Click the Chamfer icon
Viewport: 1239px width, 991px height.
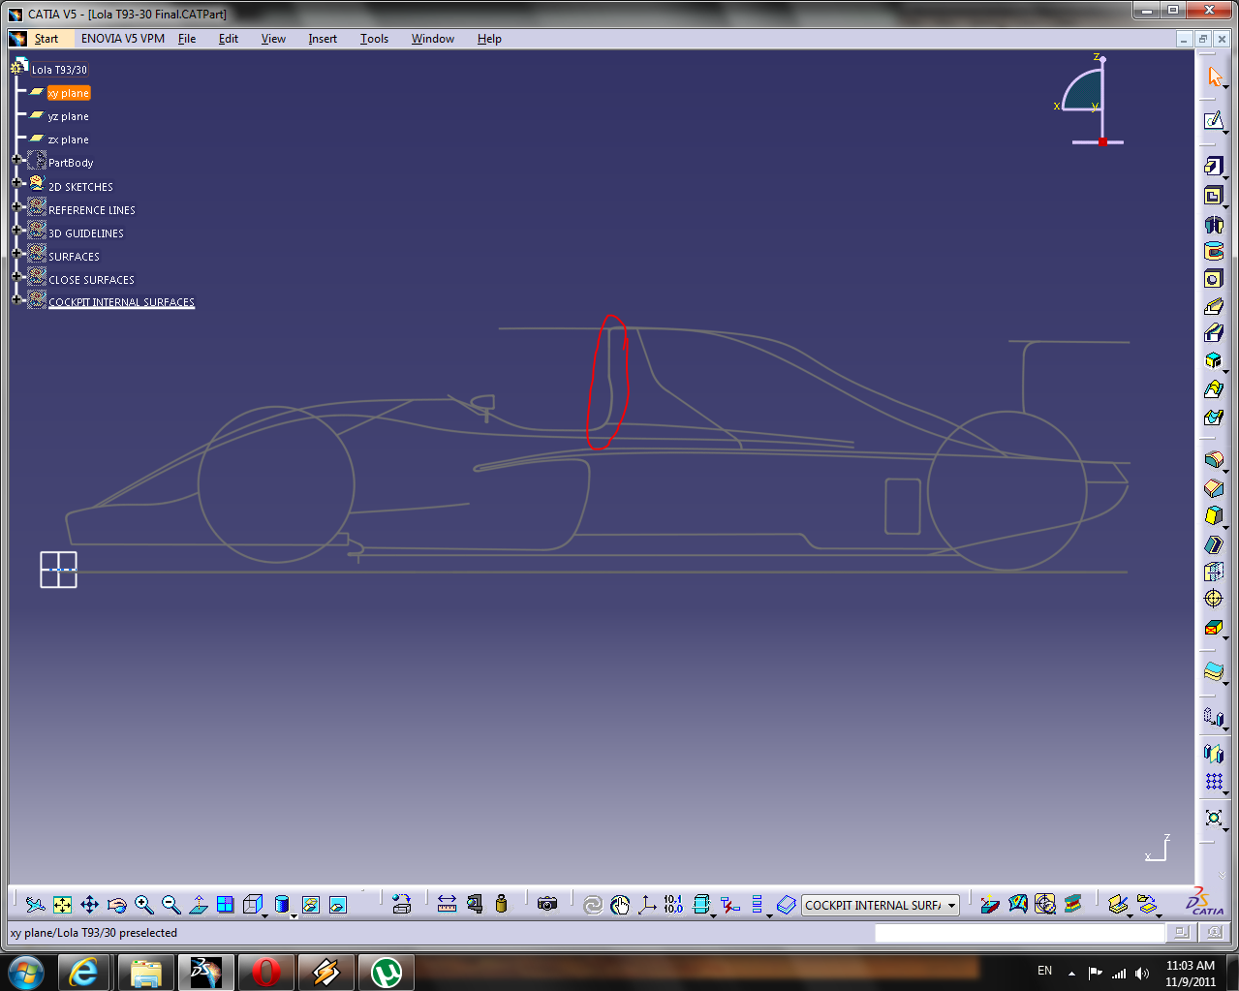pos(1214,488)
